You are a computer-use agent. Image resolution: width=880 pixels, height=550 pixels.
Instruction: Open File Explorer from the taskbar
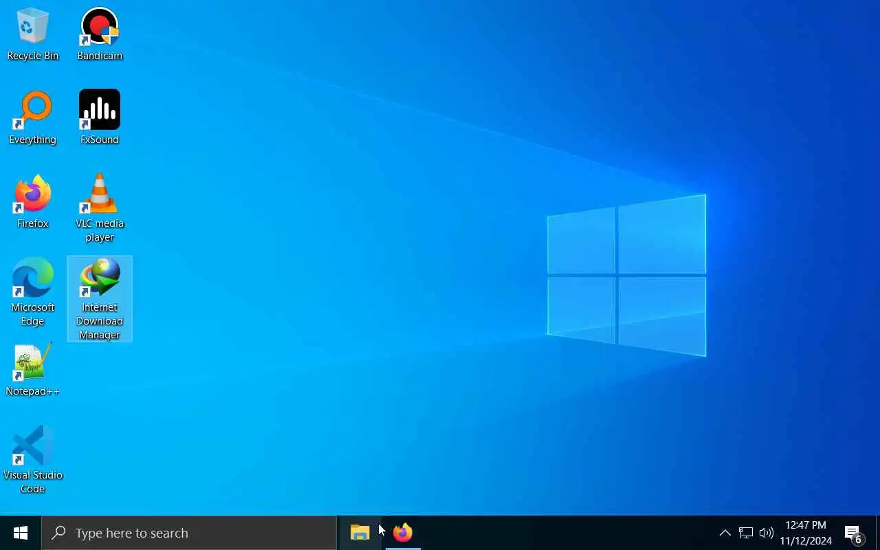point(360,533)
